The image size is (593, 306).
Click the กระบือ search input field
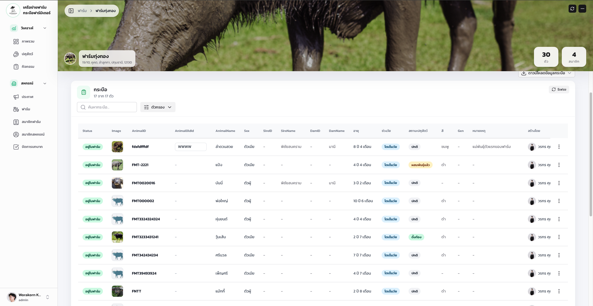coord(107,107)
